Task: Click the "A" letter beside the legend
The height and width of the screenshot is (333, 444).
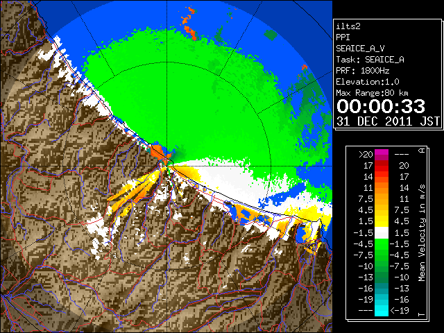Action: coord(422,151)
